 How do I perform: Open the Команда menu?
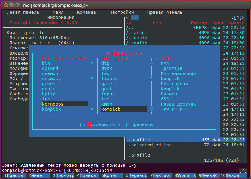(x=86, y=12)
